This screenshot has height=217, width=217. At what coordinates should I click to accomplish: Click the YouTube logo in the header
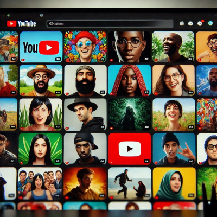coord(21,24)
